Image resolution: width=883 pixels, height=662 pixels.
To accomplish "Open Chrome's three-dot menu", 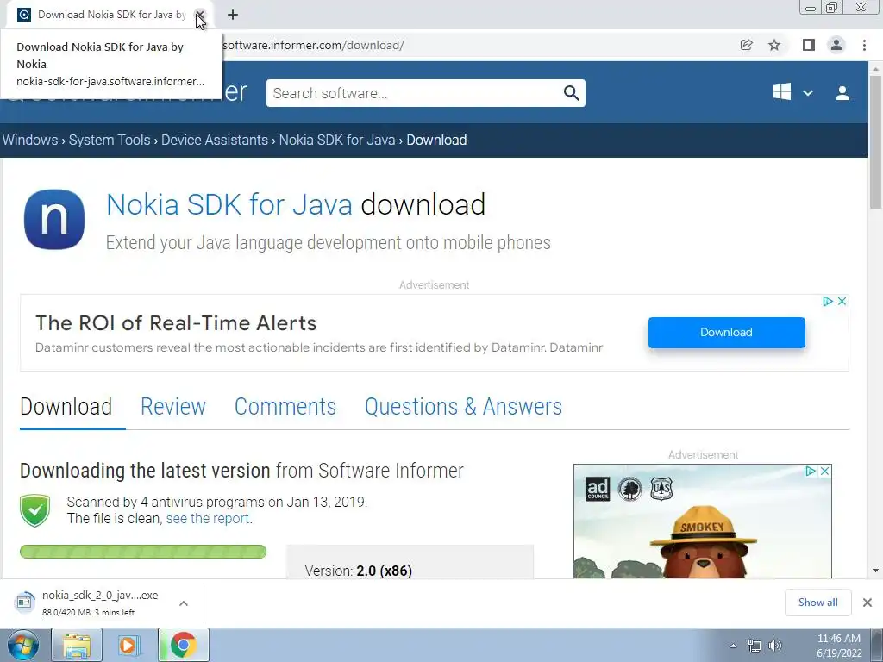I will (x=864, y=45).
